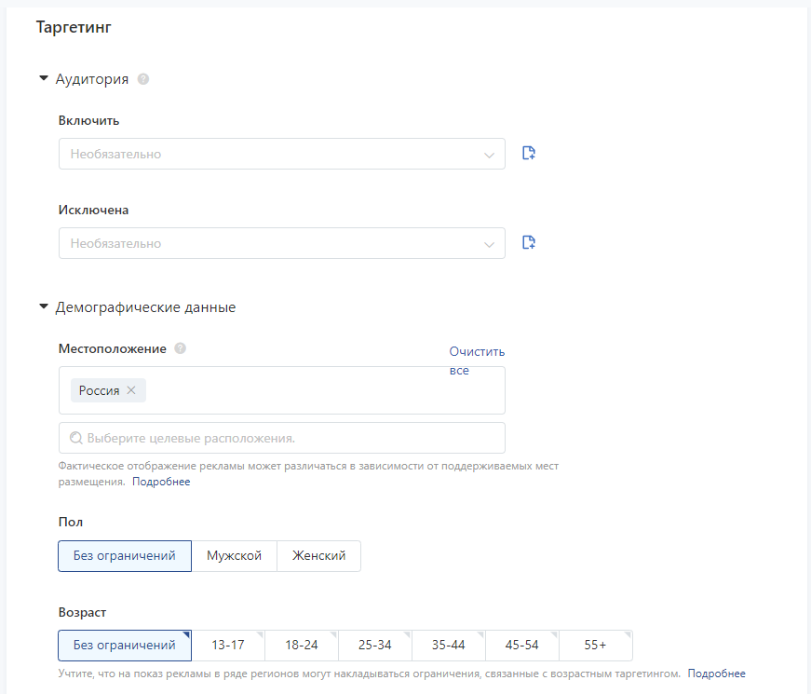Screen dimensions: 811x694
Task: Choose the 55+ age group
Action: 596,645
